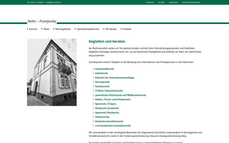Open the Datenschutzerklärung link
The height and width of the screenshot is (143, 229).
pyautogui.click(x=191, y=2)
